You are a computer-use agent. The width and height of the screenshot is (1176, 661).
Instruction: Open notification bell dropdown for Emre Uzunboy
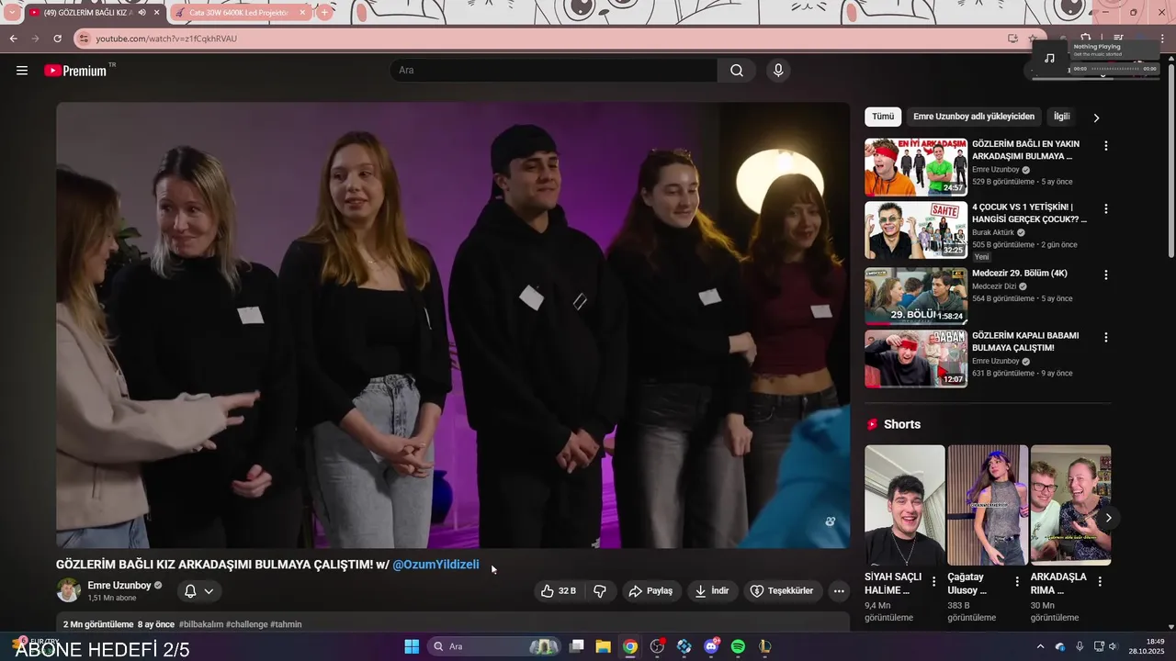(x=199, y=591)
